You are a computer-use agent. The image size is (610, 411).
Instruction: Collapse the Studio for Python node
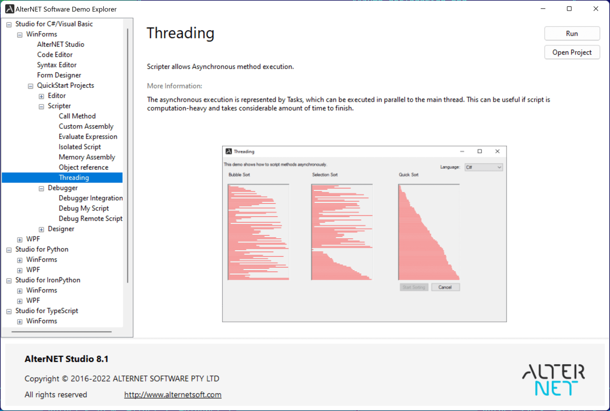9,250
